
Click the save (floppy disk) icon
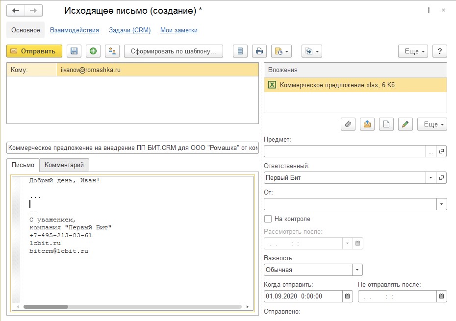(74, 51)
